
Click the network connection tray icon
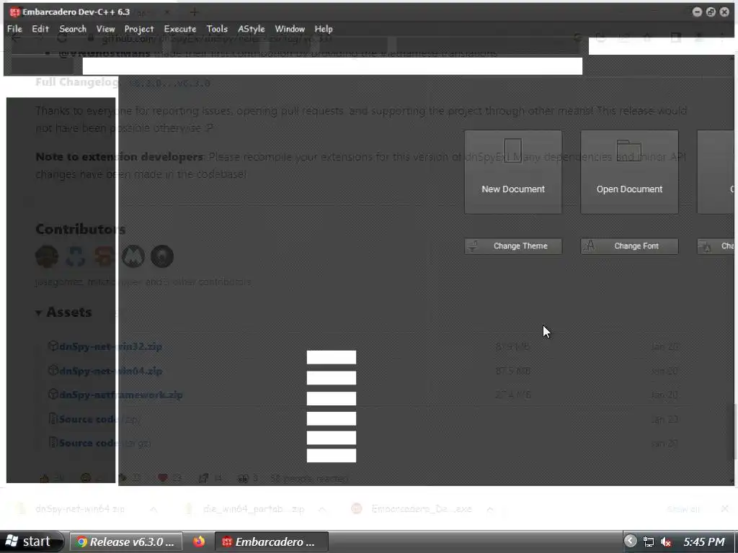649,541
